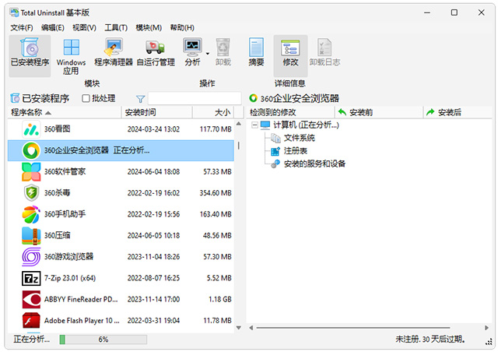
Task: Open the 帮助(H) menu
Action: (182, 28)
